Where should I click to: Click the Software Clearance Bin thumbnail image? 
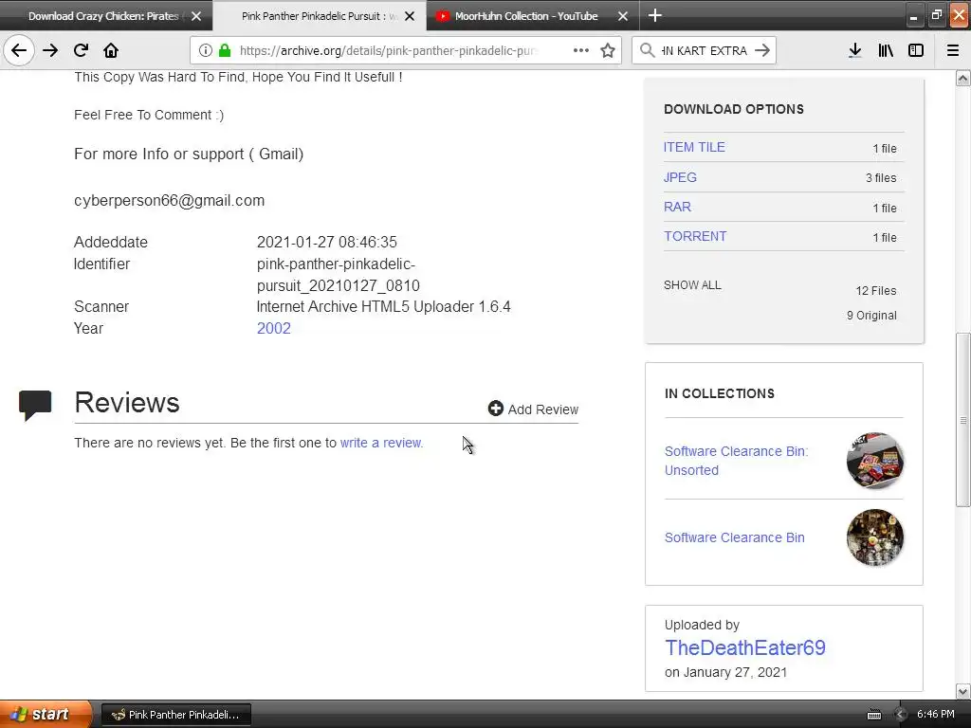[874, 537]
